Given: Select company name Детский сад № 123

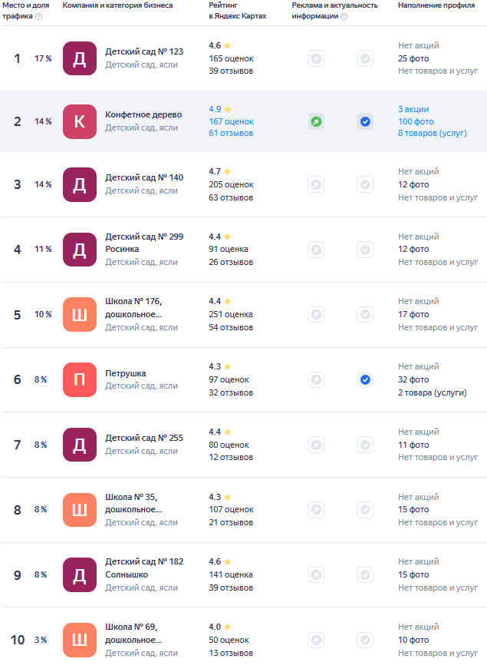Looking at the screenshot, I should [144, 52].
